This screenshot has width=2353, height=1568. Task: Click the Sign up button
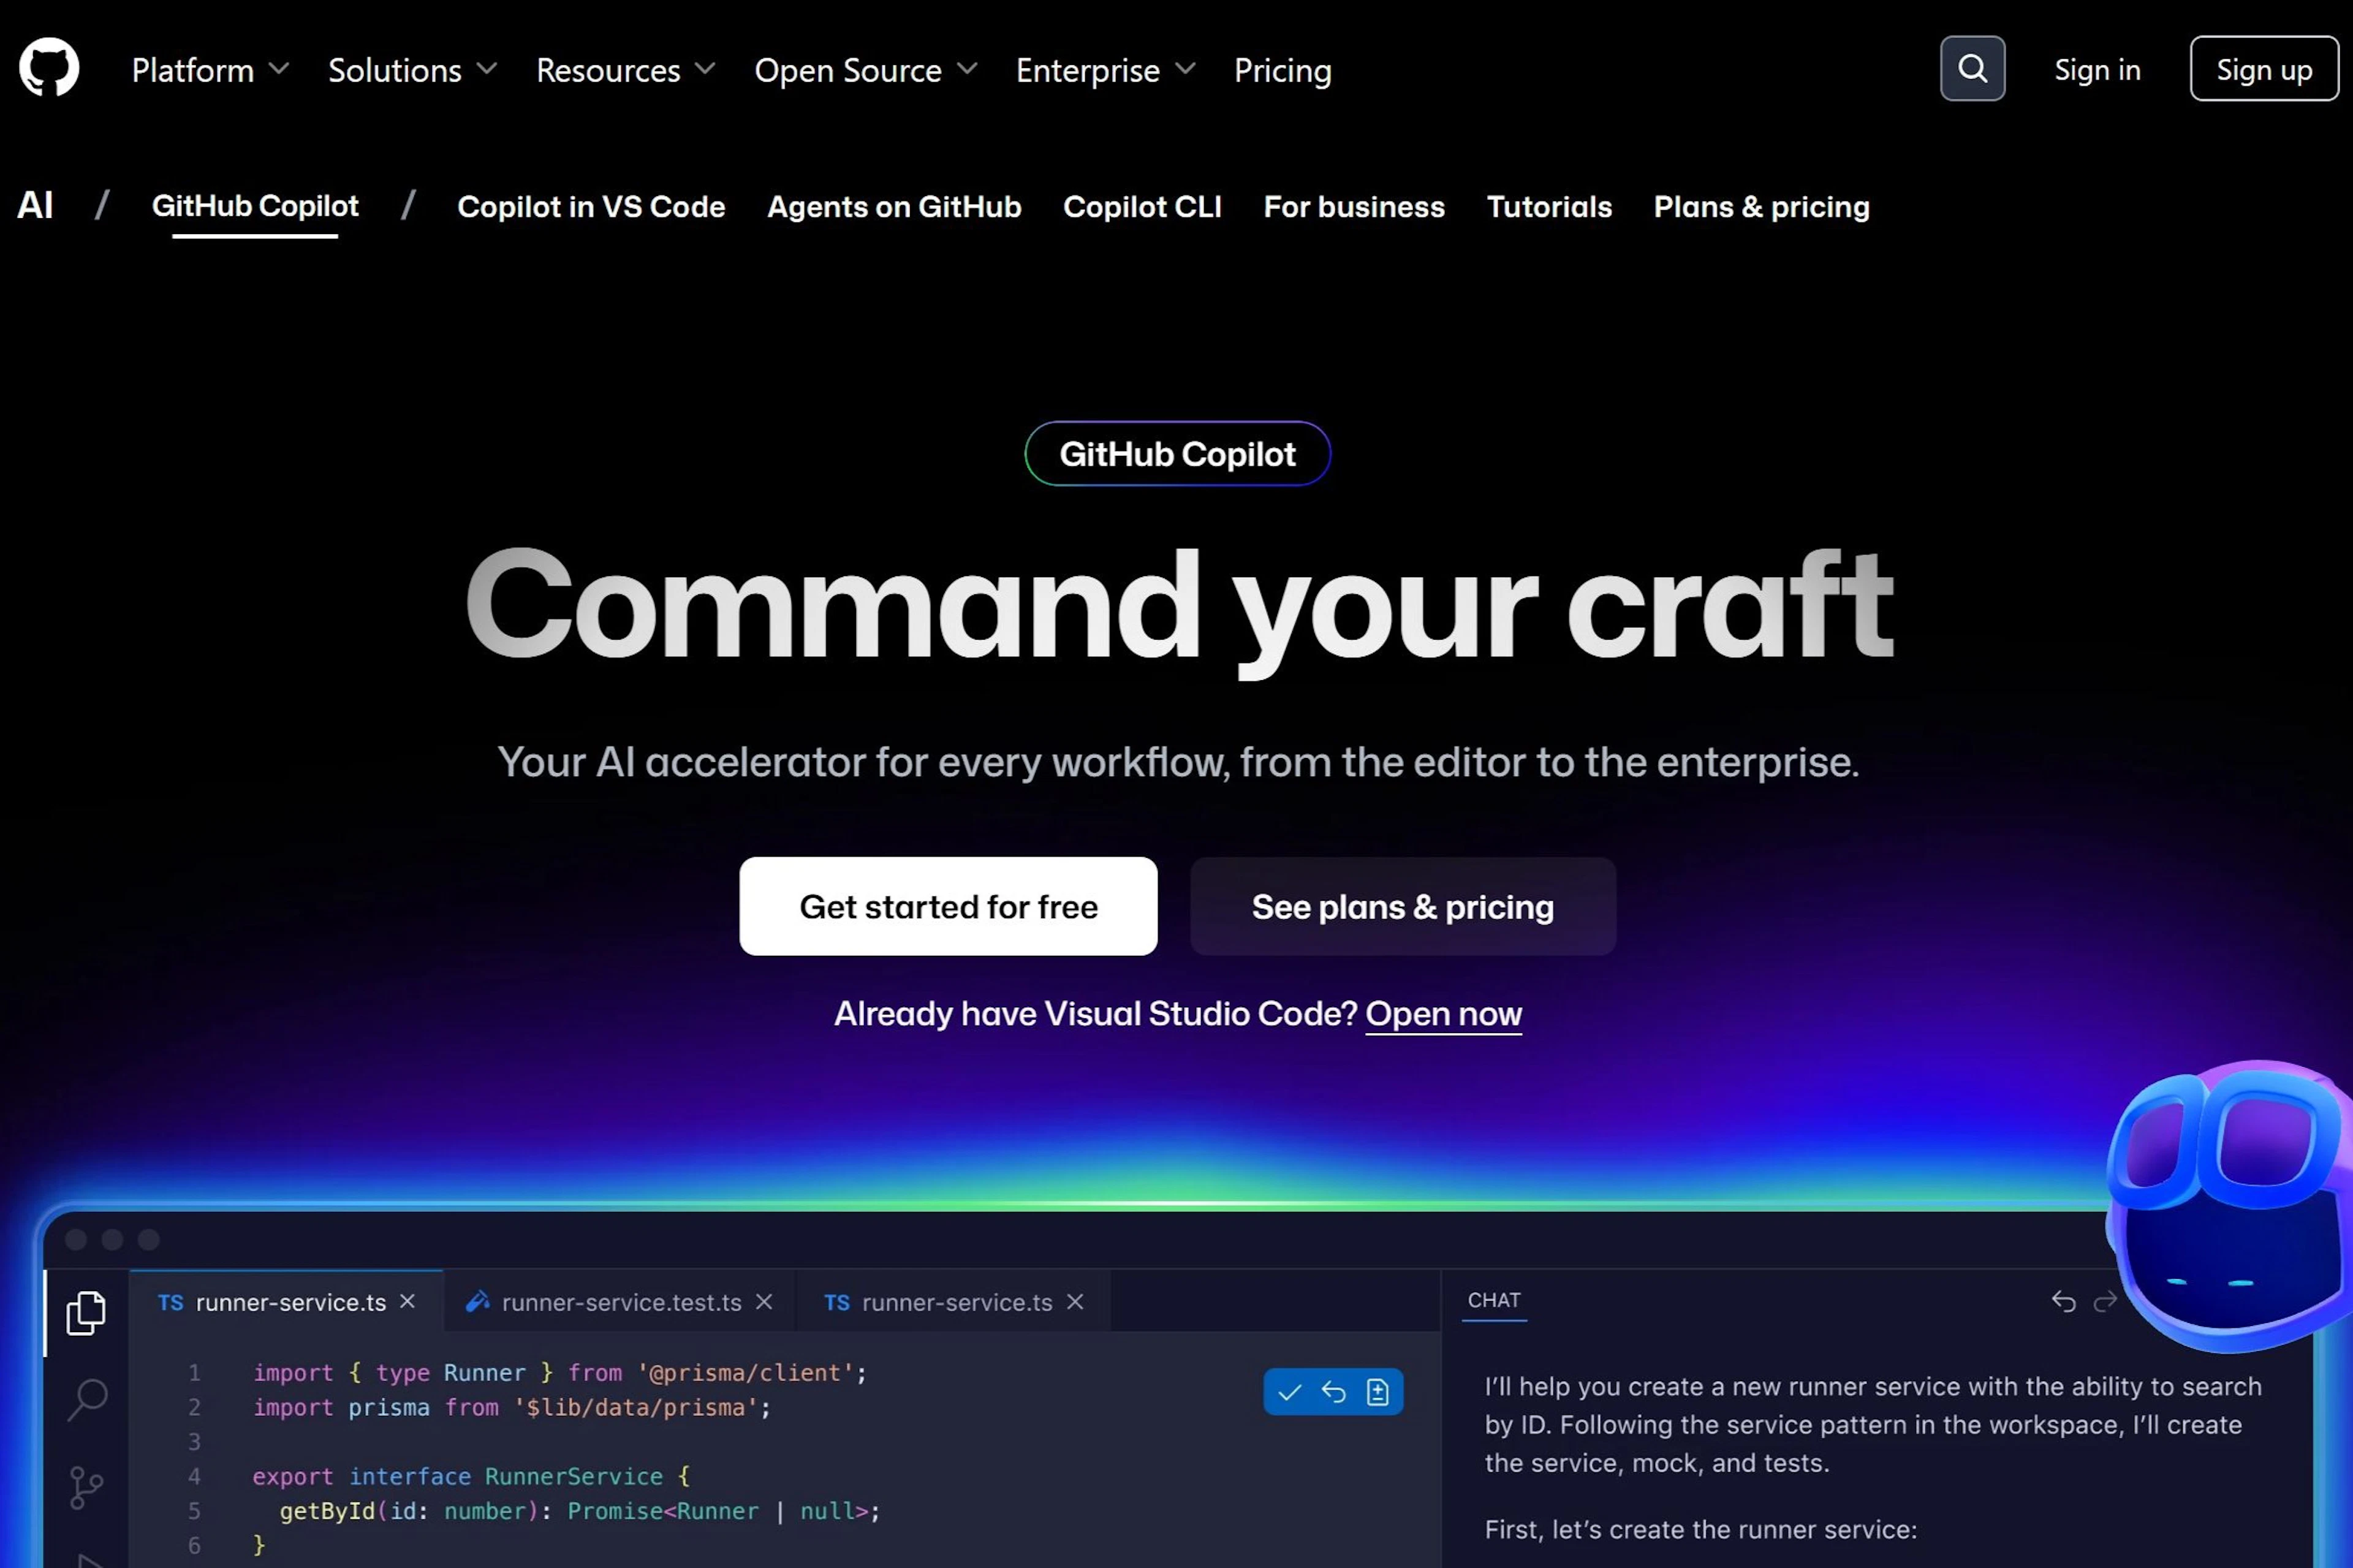click(2263, 69)
